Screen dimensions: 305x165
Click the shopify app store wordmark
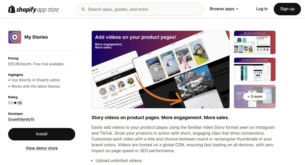pos(38,10)
